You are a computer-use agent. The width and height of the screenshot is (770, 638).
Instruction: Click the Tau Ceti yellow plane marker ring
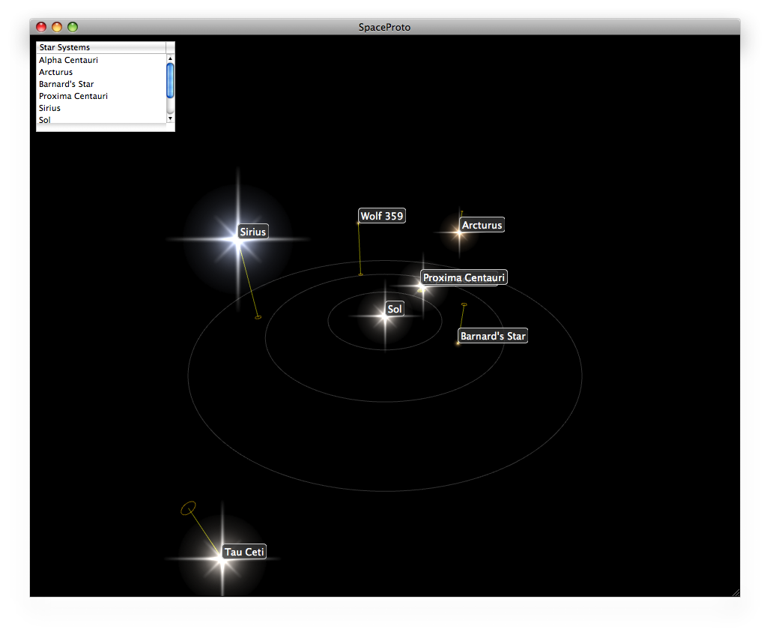188,508
